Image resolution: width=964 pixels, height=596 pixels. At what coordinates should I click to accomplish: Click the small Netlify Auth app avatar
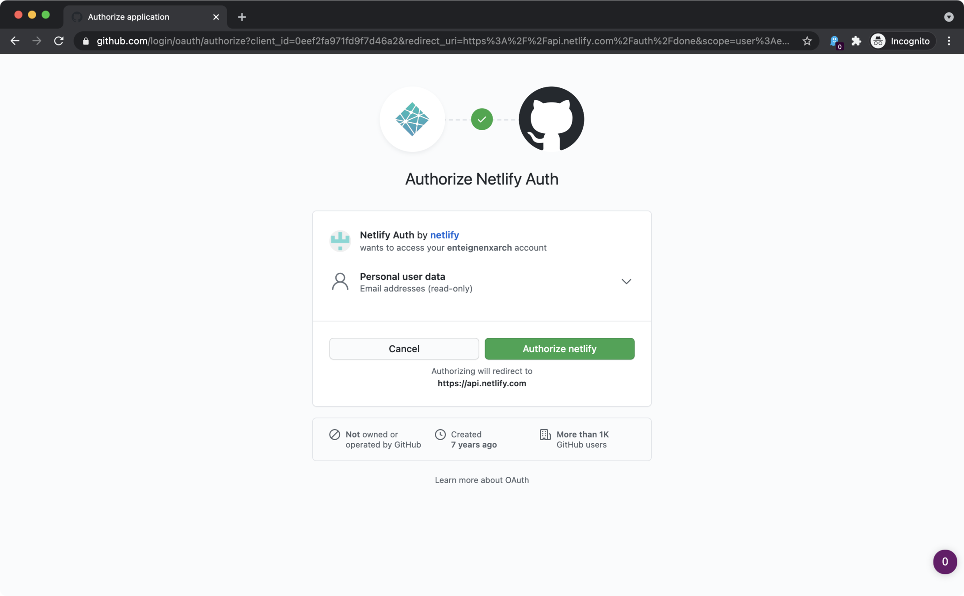(340, 241)
